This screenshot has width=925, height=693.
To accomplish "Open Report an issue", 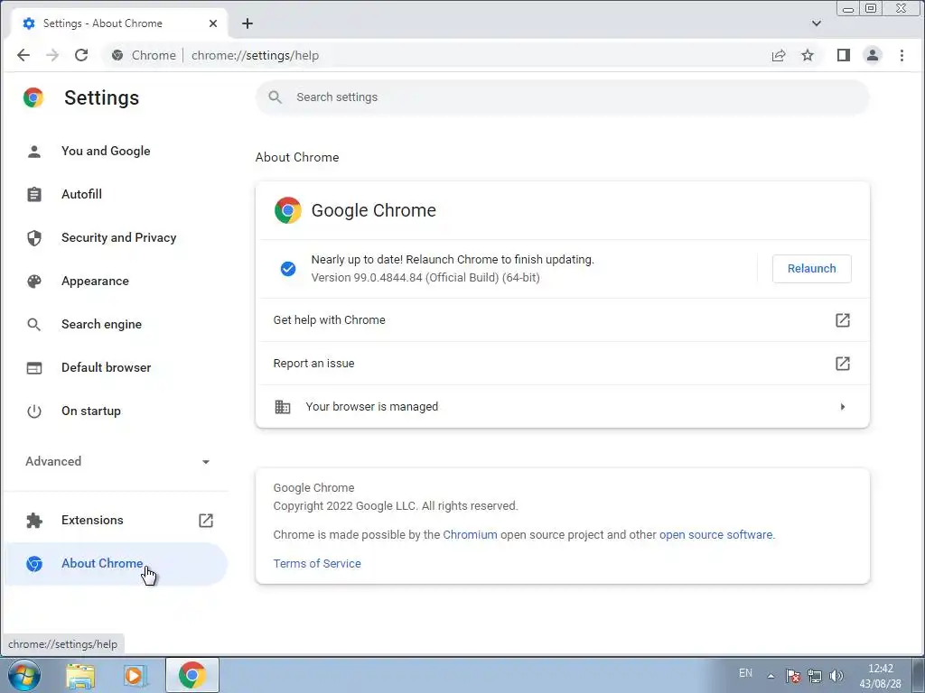I will [562, 364].
